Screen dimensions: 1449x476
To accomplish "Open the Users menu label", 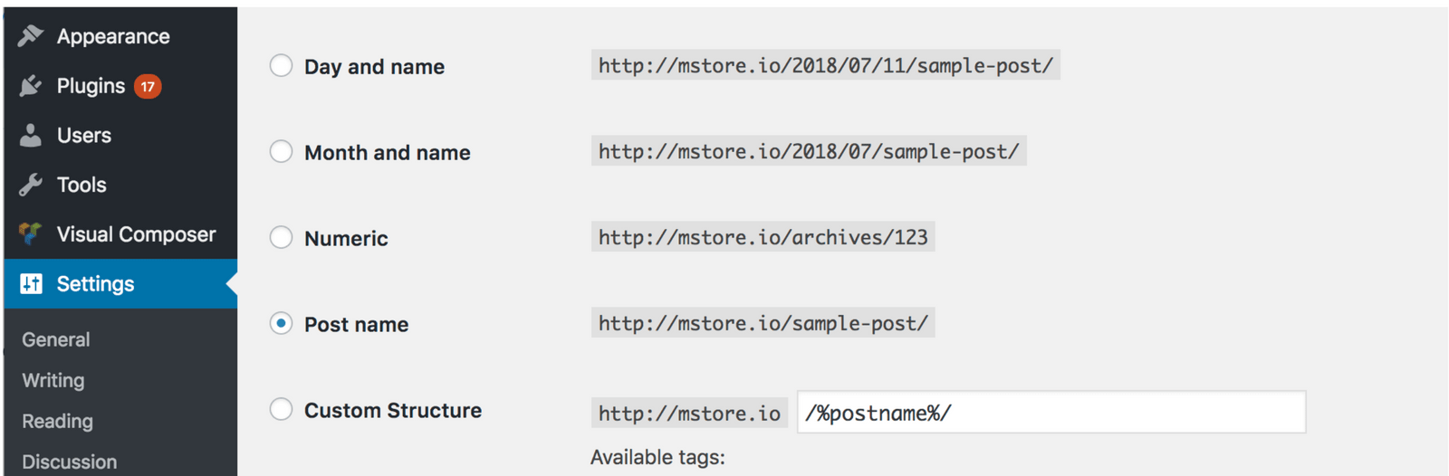I will [84, 136].
